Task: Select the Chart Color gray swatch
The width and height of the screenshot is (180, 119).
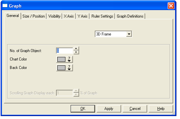Action: coord(61,59)
